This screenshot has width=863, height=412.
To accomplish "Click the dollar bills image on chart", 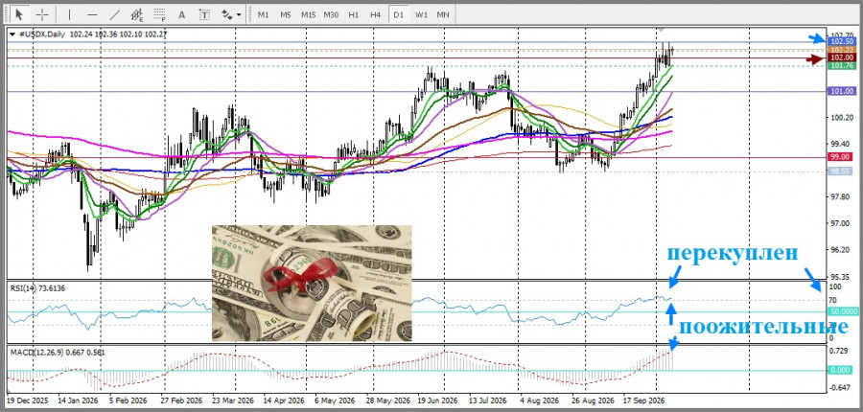I will click(312, 284).
